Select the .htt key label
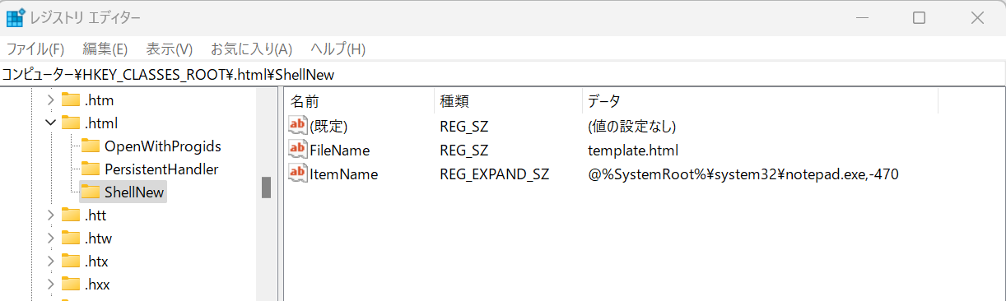This screenshot has width=1006, height=301. point(95,215)
